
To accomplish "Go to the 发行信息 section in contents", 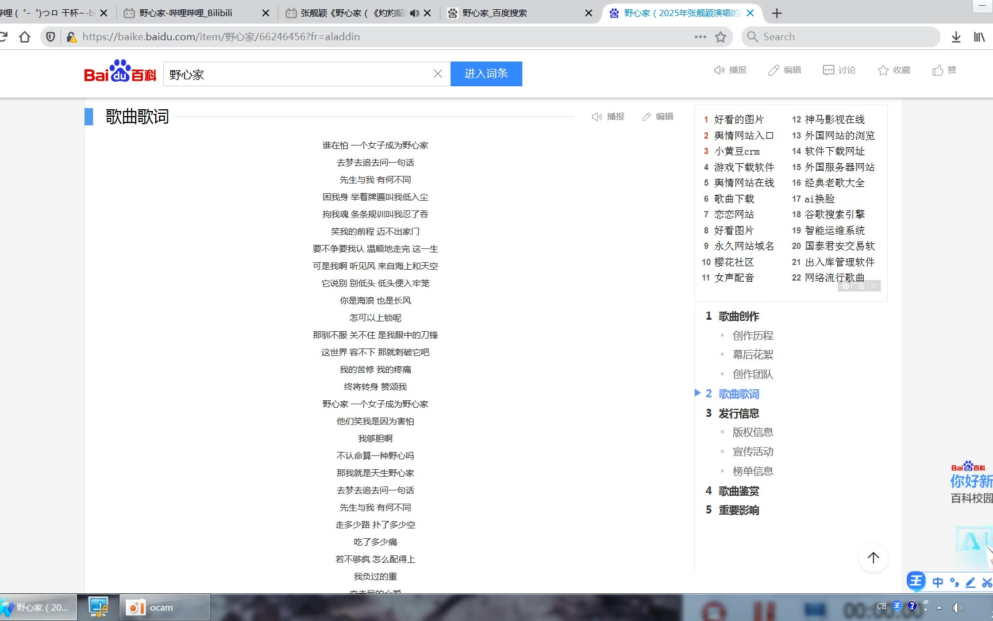I will (738, 413).
